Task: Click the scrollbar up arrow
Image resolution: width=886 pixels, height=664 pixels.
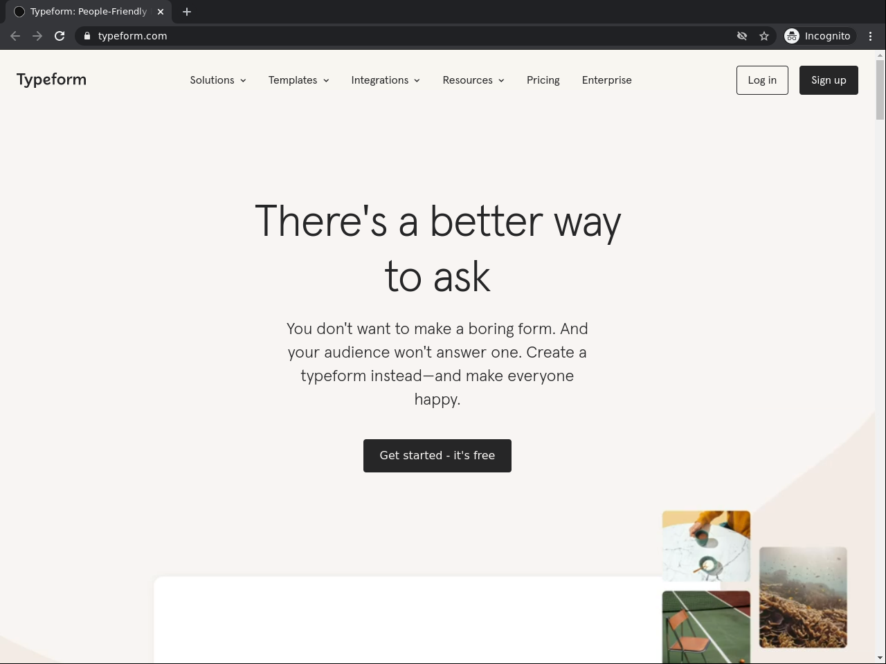Action: 880,55
